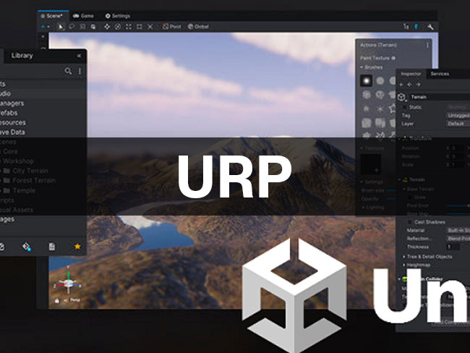Click the blue icon beside the wrench
Viewport: 470px width, 353px height.
(x=416, y=27)
